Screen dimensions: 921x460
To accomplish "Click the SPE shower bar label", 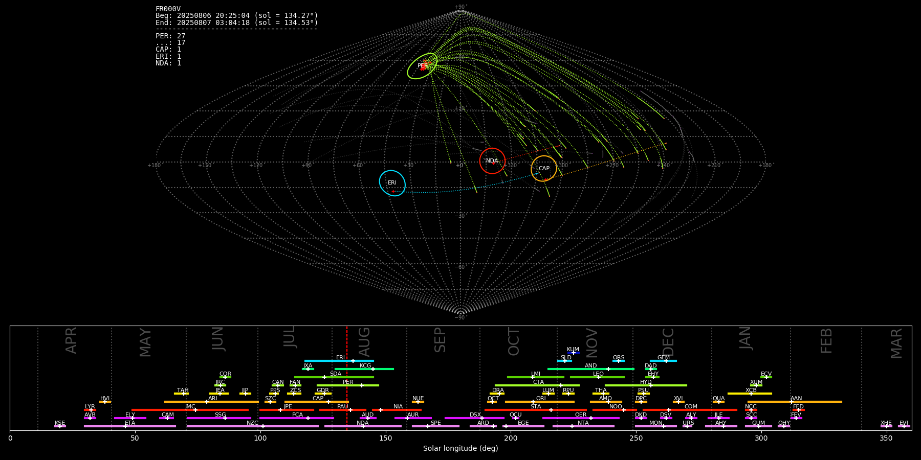I will click(x=436, y=423).
